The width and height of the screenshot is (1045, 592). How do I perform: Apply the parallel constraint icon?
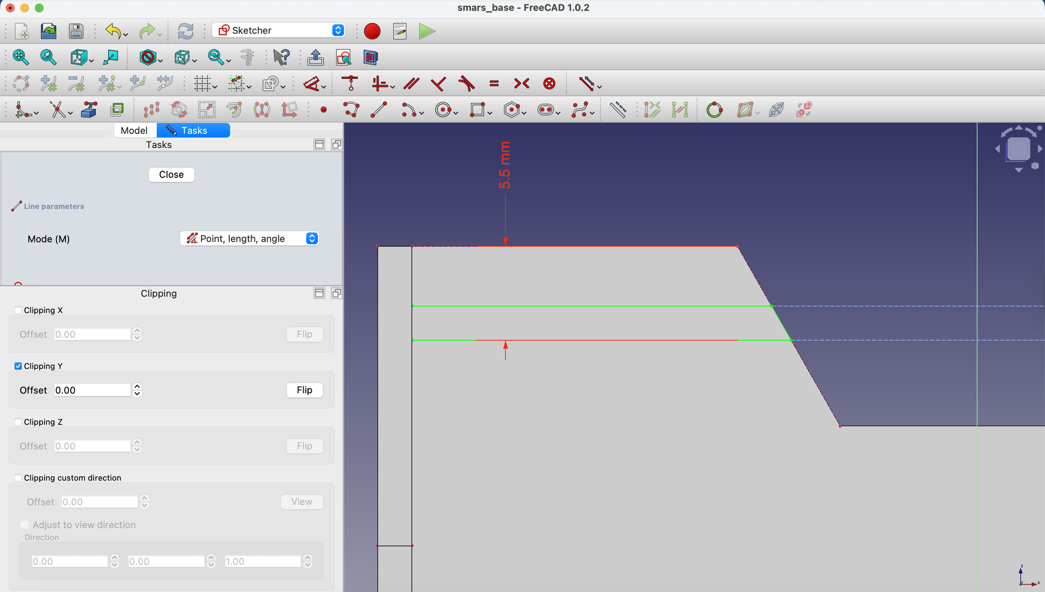pyautogui.click(x=411, y=83)
